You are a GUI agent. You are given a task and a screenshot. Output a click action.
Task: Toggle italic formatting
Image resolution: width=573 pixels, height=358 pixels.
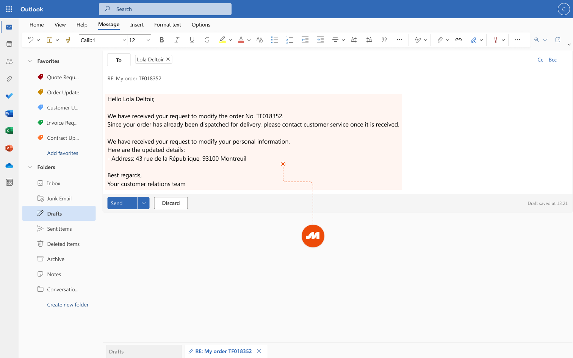click(177, 40)
